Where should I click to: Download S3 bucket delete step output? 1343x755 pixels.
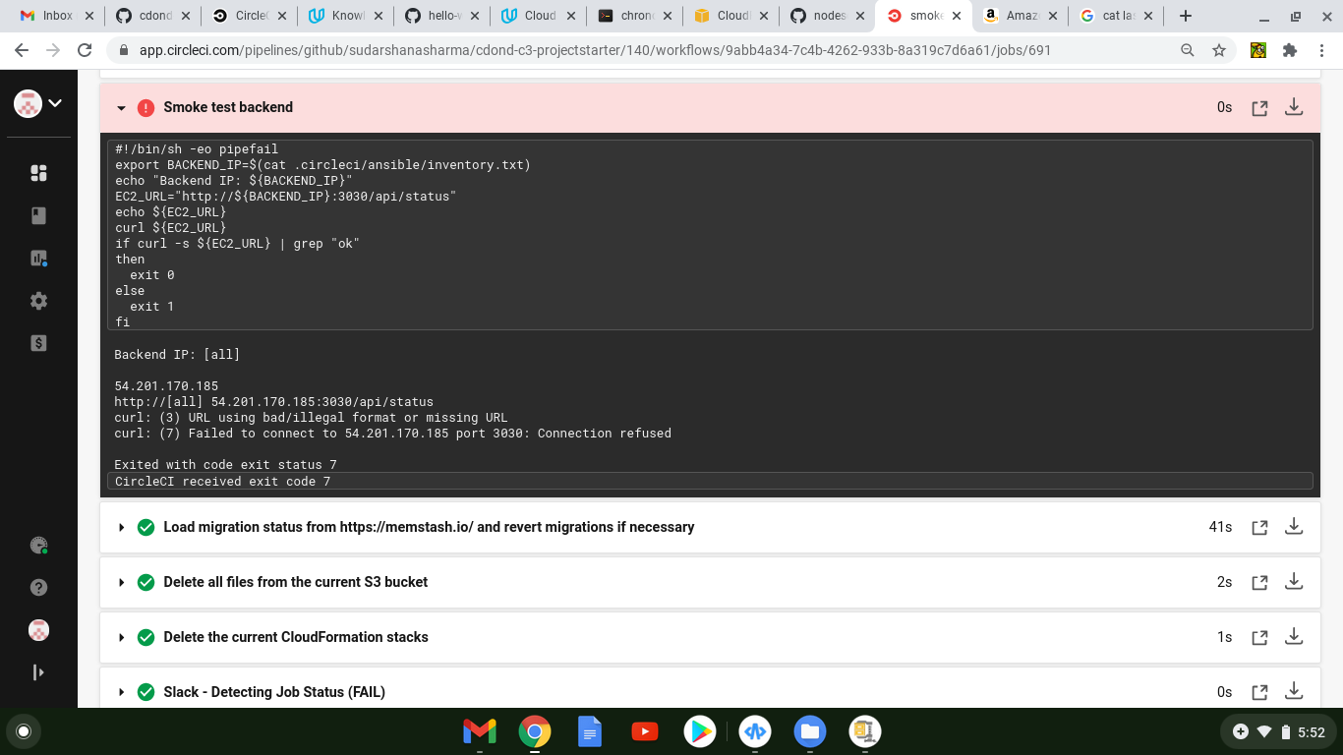tap(1294, 582)
